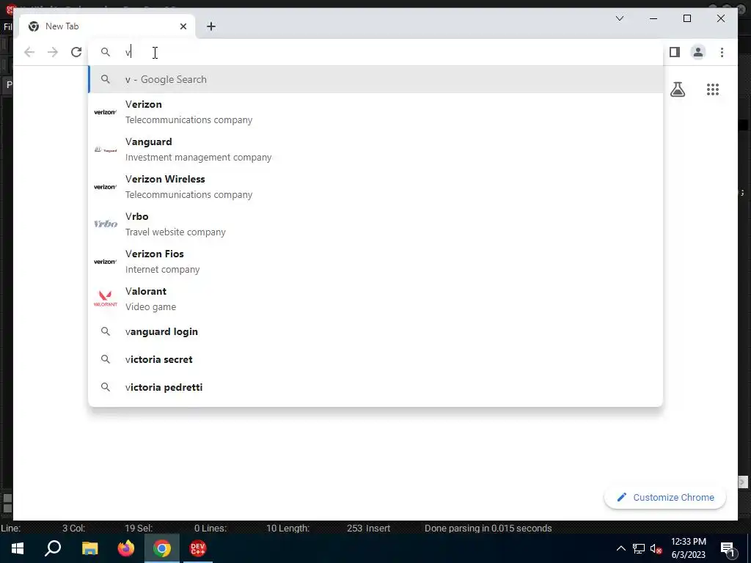Image resolution: width=751 pixels, height=563 pixels.
Task: Expand the tab search chevron
Action: click(619, 18)
